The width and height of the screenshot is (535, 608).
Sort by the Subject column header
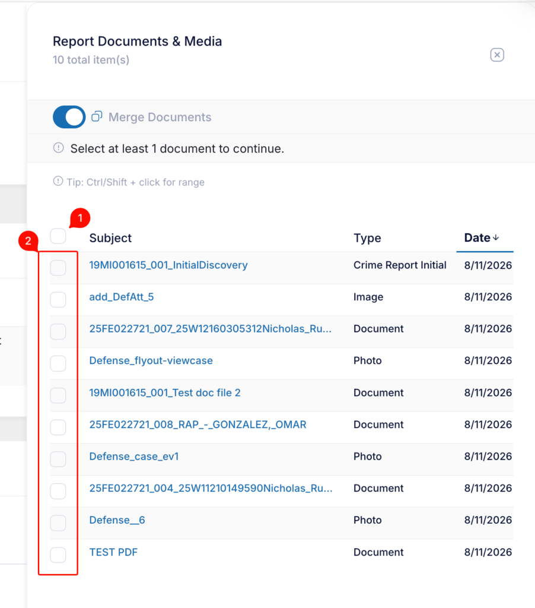tap(110, 238)
